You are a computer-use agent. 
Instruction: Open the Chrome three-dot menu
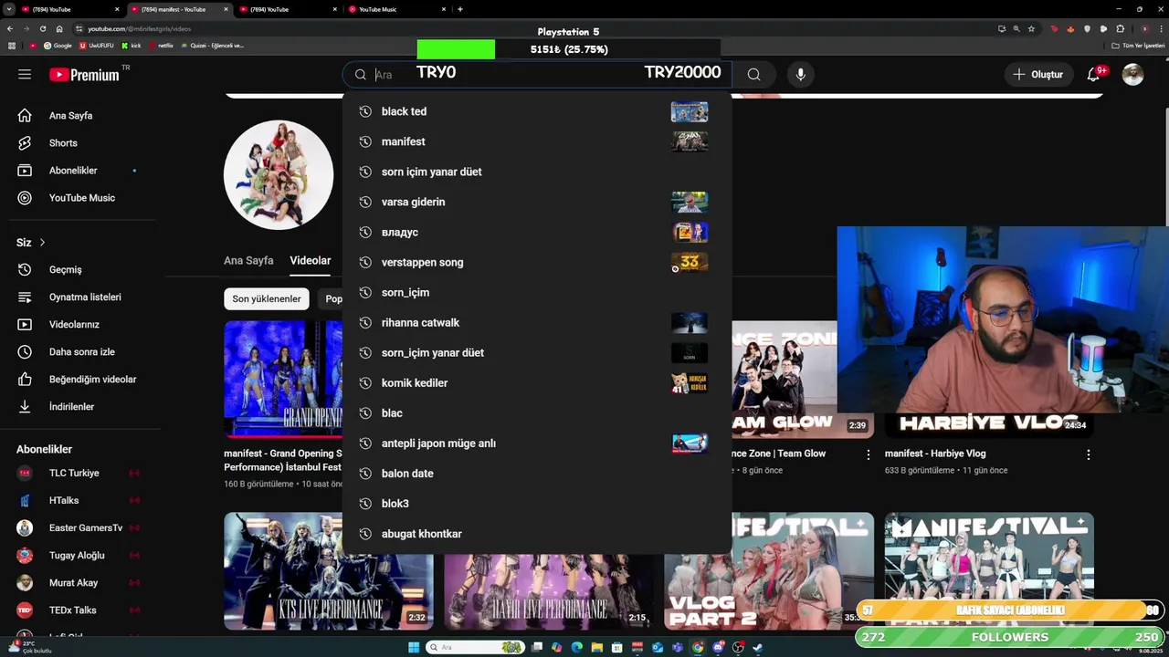tap(1160, 28)
